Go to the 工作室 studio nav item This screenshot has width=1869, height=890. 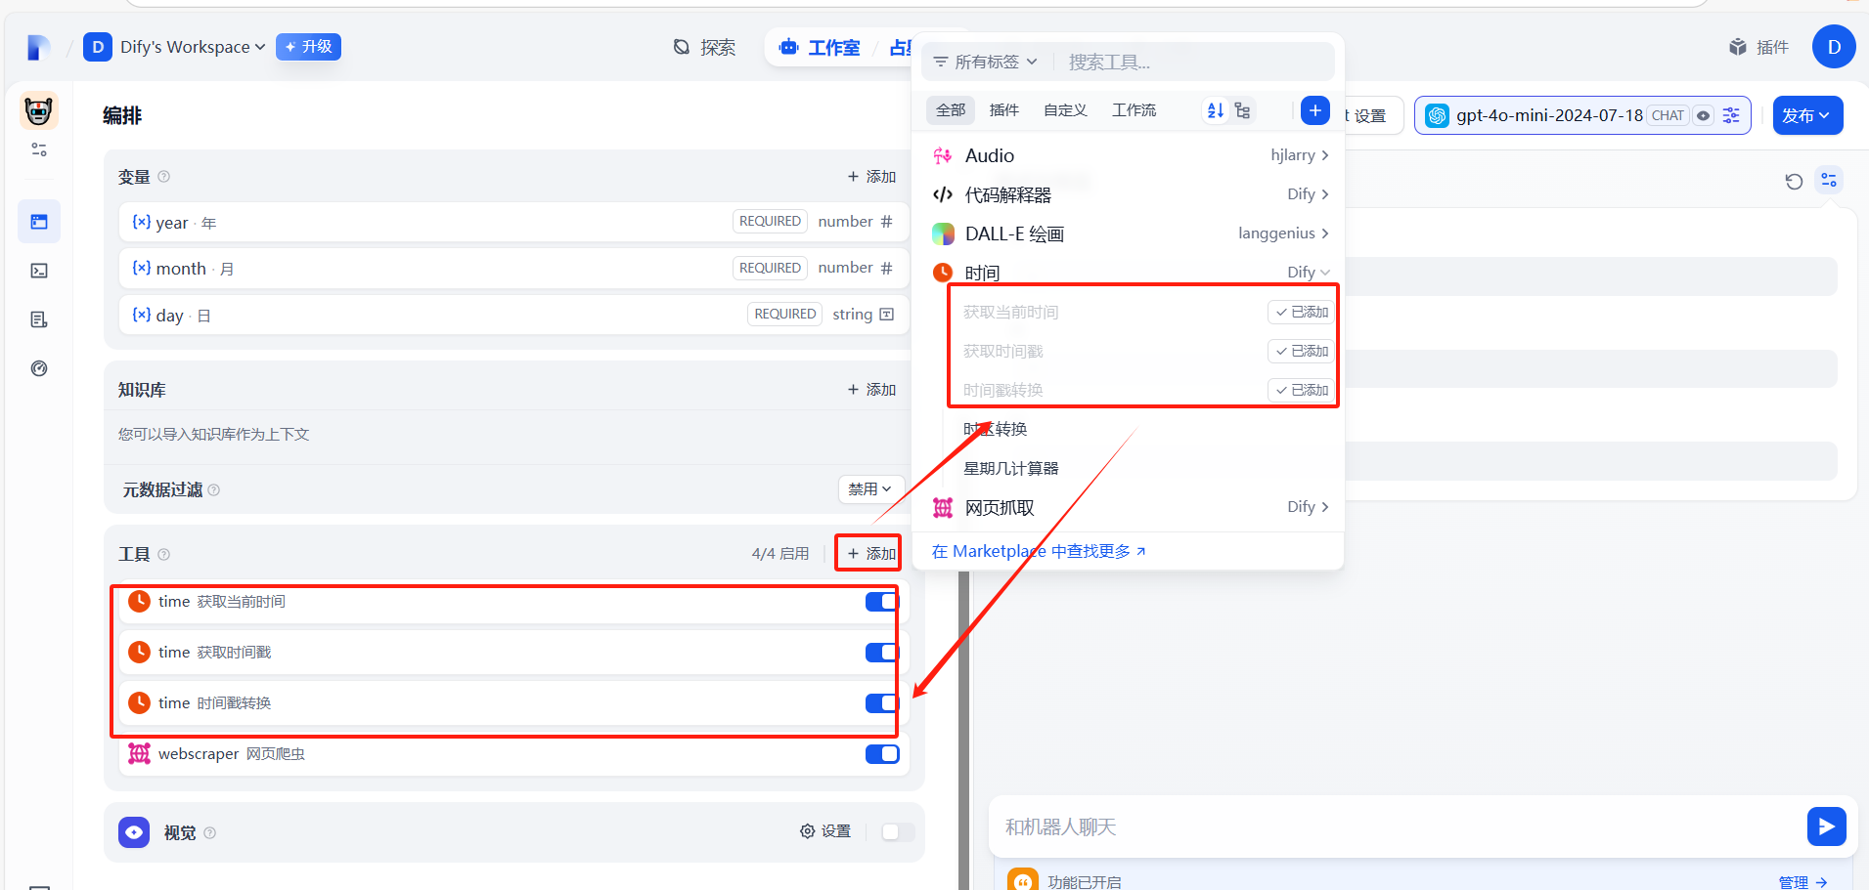(821, 47)
